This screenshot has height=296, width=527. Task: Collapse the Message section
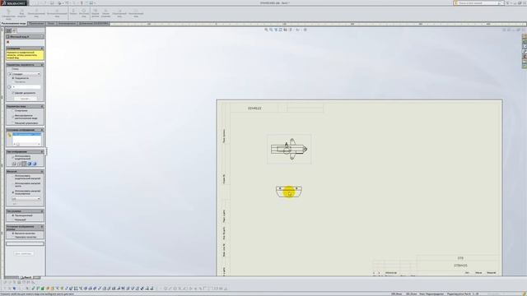pos(42,49)
